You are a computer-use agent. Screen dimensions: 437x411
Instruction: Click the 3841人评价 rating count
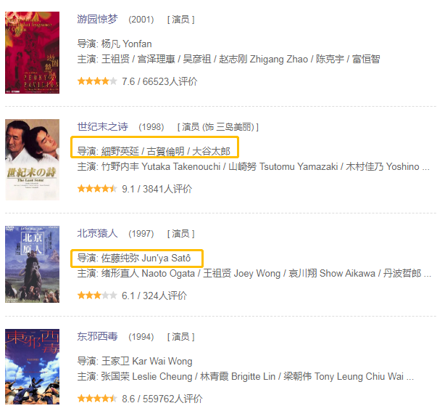tap(167, 189)
